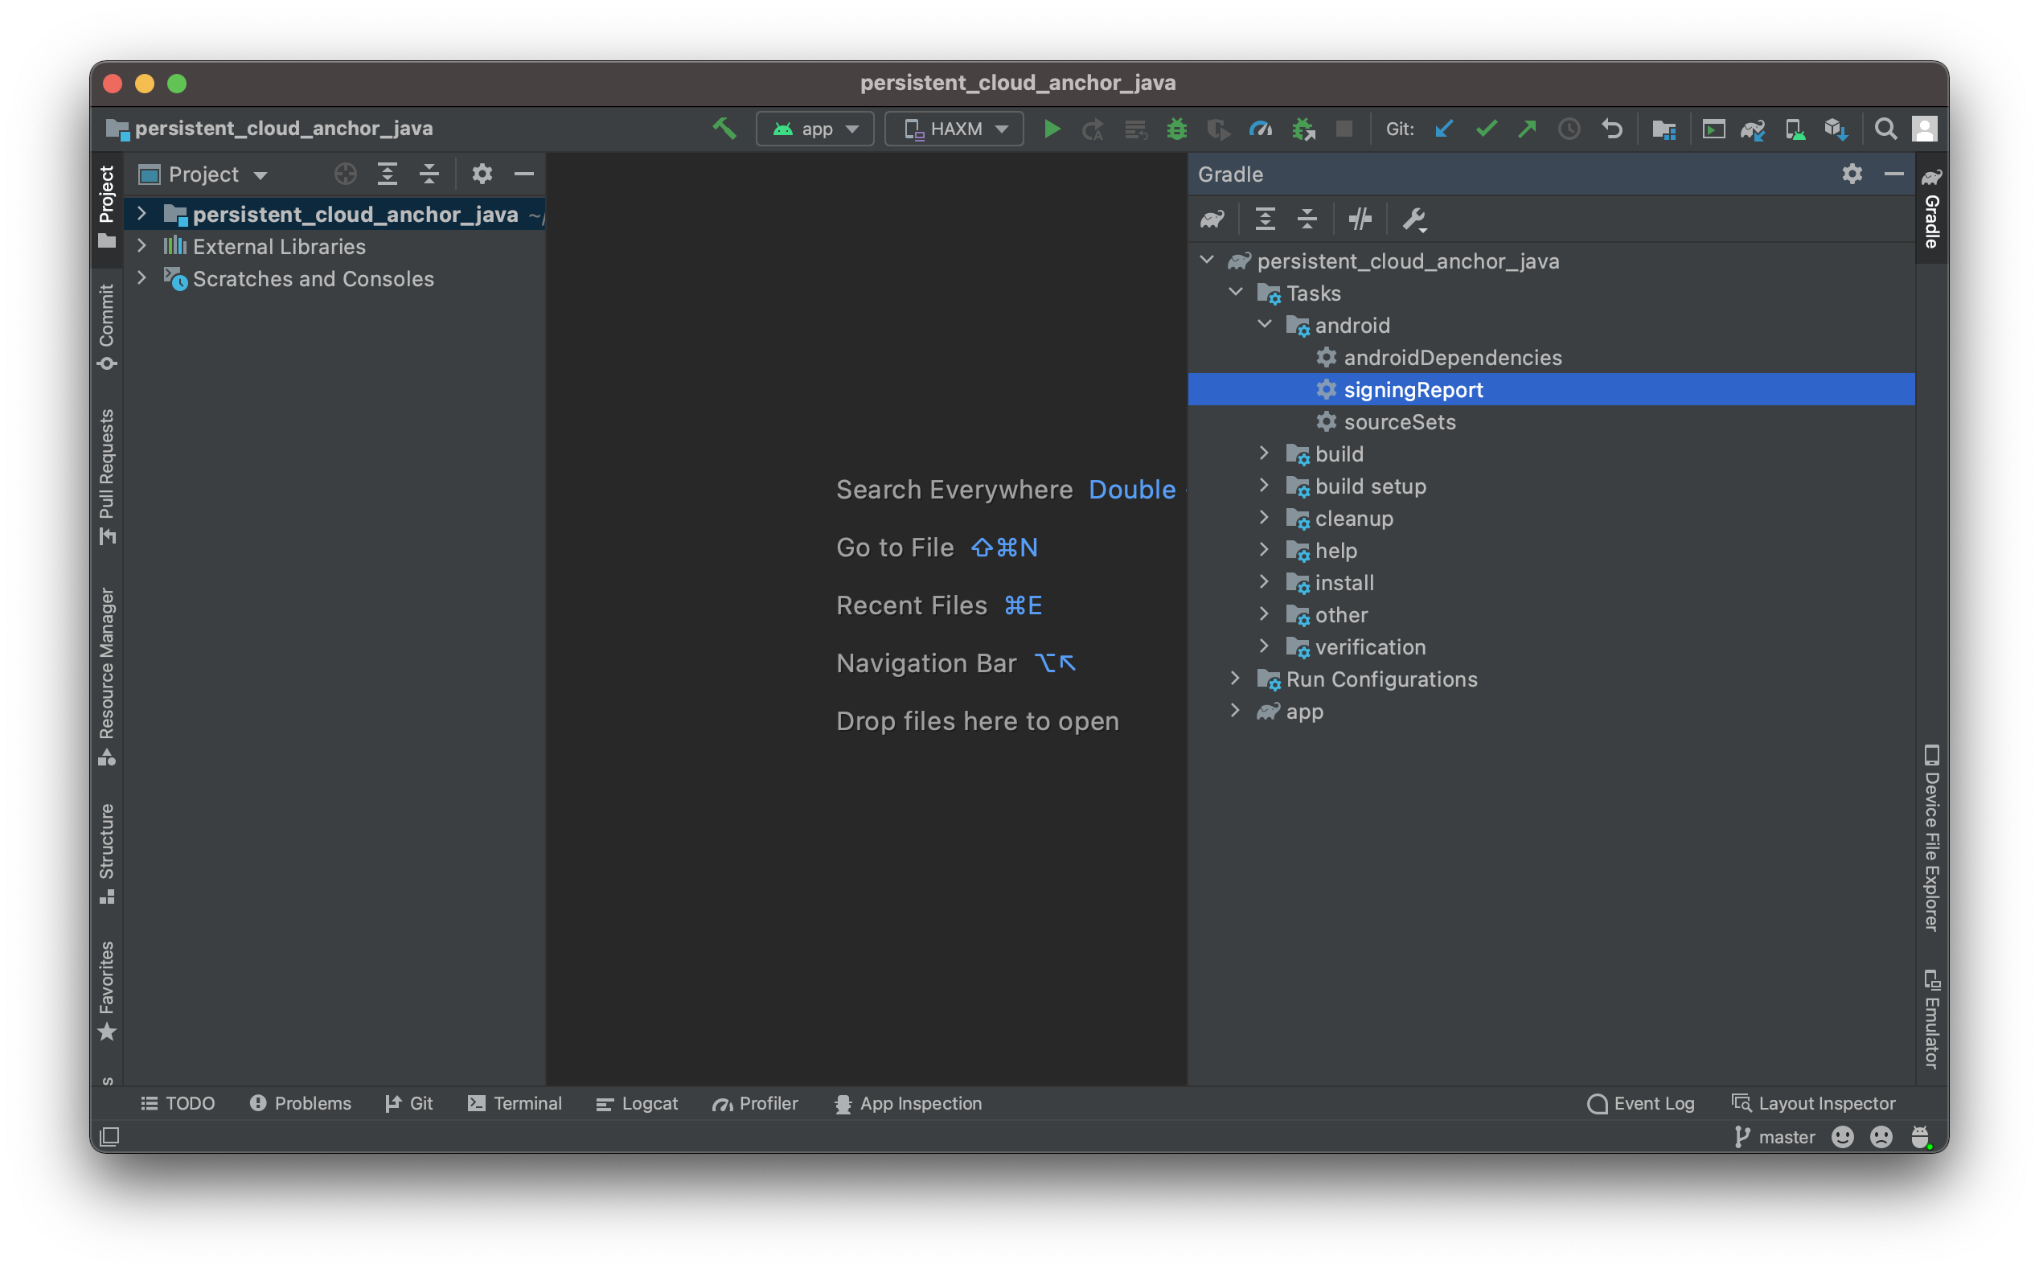Open the HAXM device selector dropdown
Viewport: 2039px width, 1272px height.
(x=954, y=129)
